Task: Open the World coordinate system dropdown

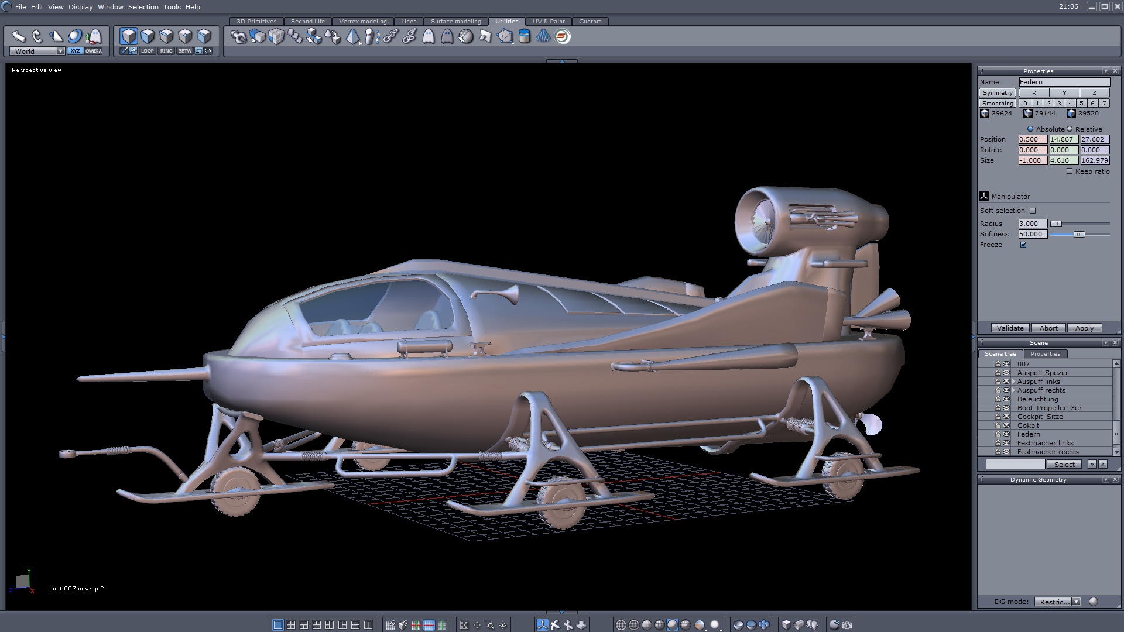Action: click(x=60, y=51)
